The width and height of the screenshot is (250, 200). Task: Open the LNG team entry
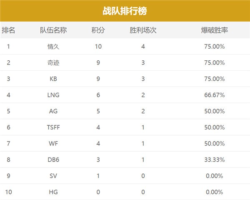(x=54, y=95)
